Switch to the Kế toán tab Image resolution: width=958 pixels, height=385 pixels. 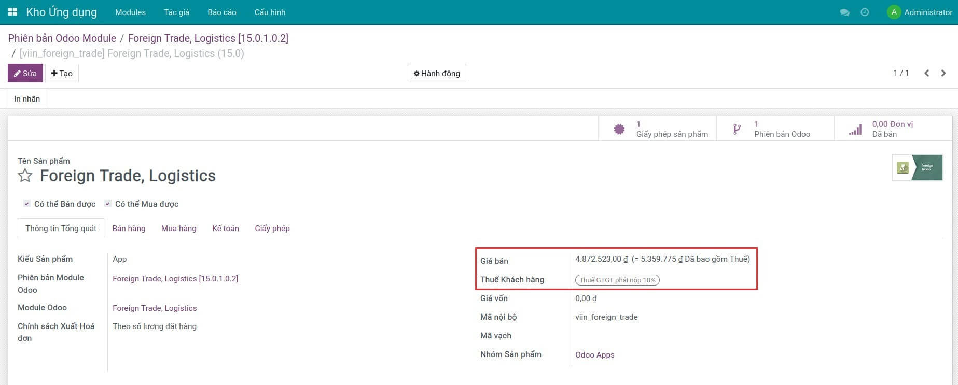tap(226, 229)
